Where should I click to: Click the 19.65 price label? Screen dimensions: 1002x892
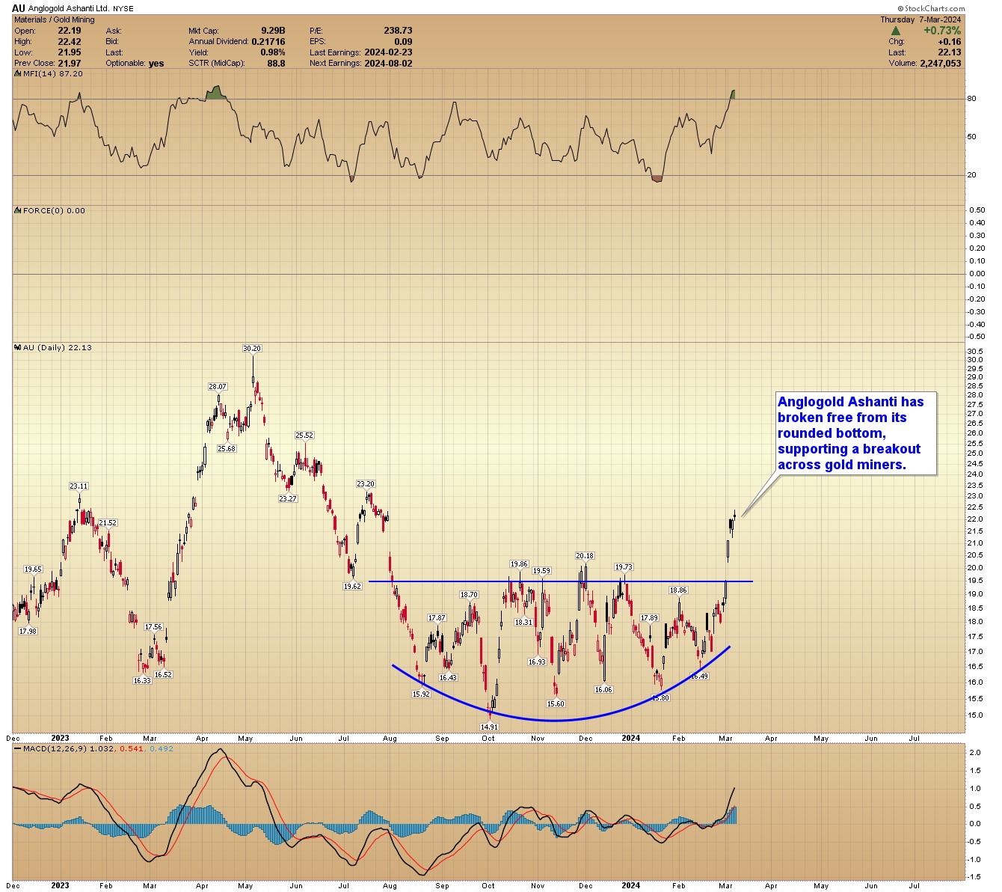click(33, 569)
